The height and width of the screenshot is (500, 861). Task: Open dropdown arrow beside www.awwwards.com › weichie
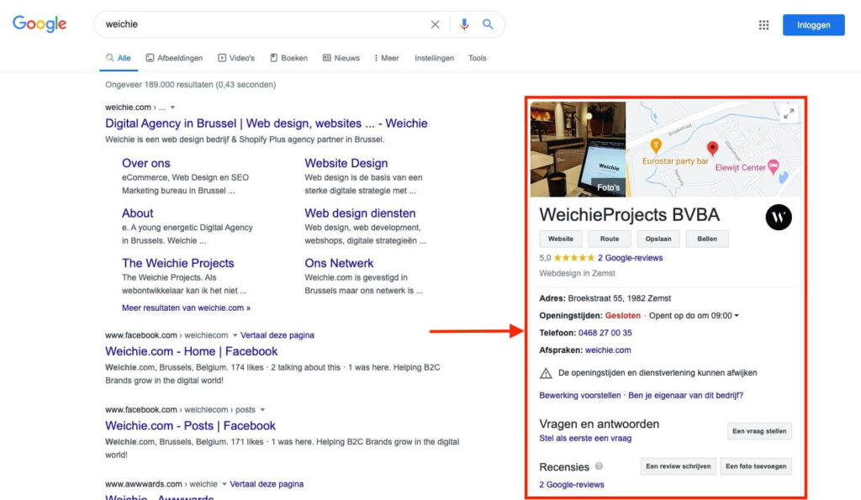(x=224, y=484)
